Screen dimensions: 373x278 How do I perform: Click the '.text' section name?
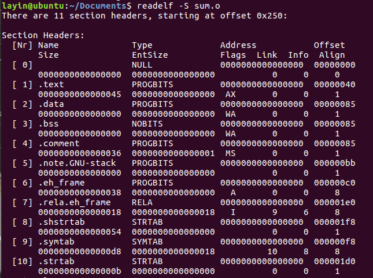click(51, 84)
